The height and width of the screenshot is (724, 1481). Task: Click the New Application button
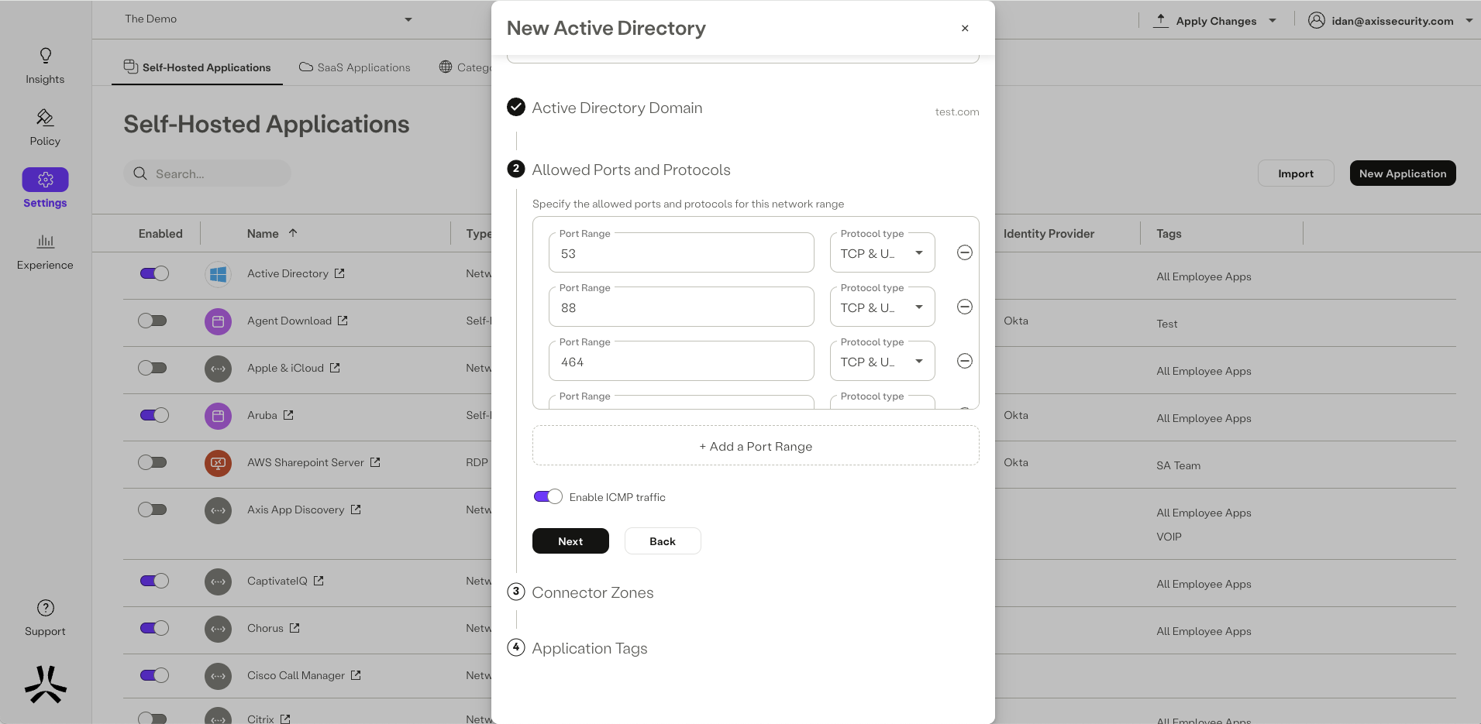click(x=1403, y=173)
